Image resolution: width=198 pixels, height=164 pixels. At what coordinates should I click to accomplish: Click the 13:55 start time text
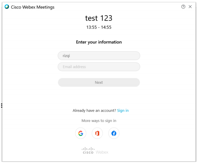click(x=91, y=27)
